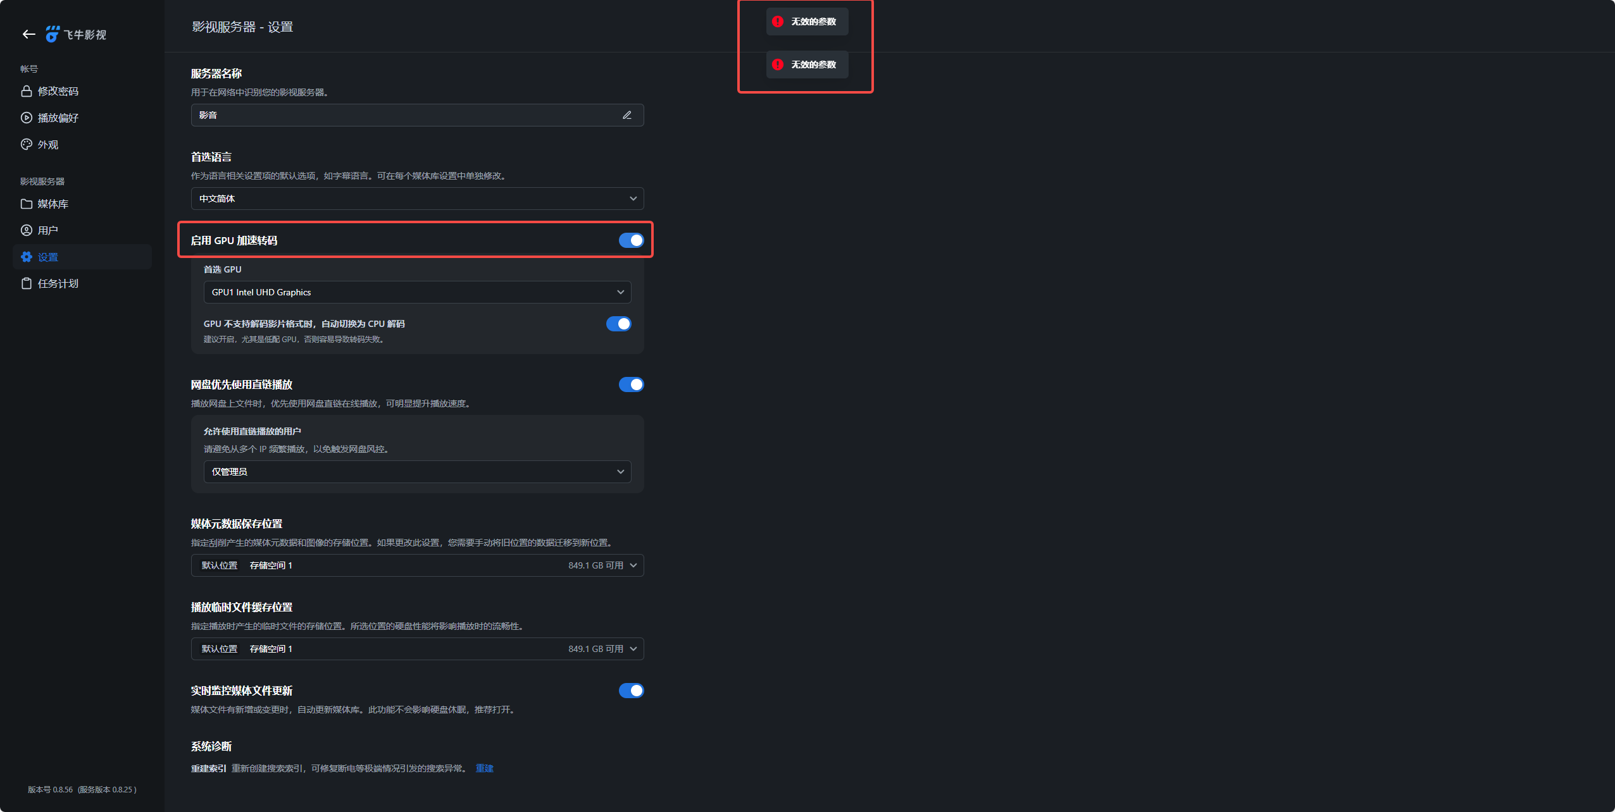Click the 飞牛影视 logo icon
The height and width of the screenshot is (812, 1615).
53,34
